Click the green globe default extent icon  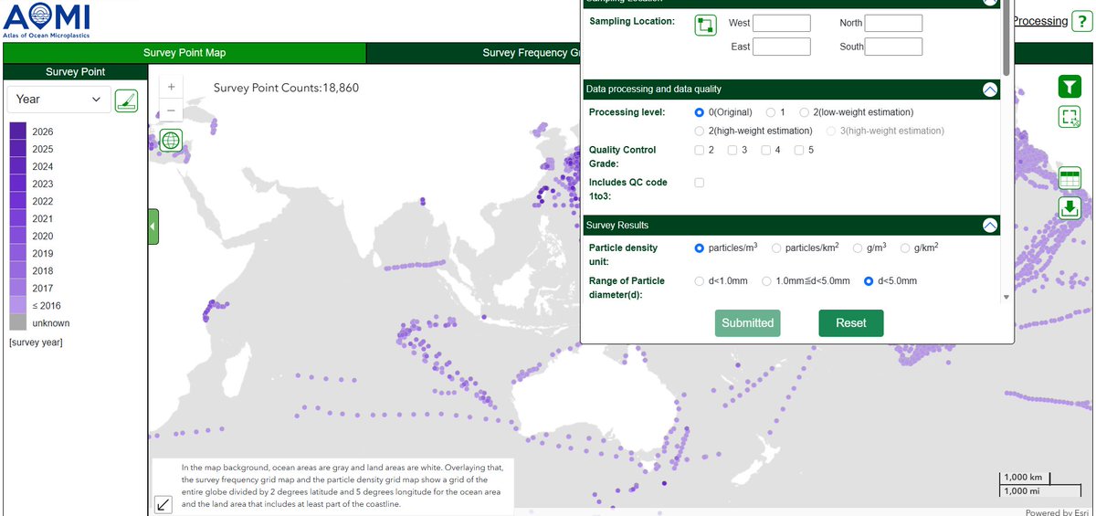(x=171, y=140)
